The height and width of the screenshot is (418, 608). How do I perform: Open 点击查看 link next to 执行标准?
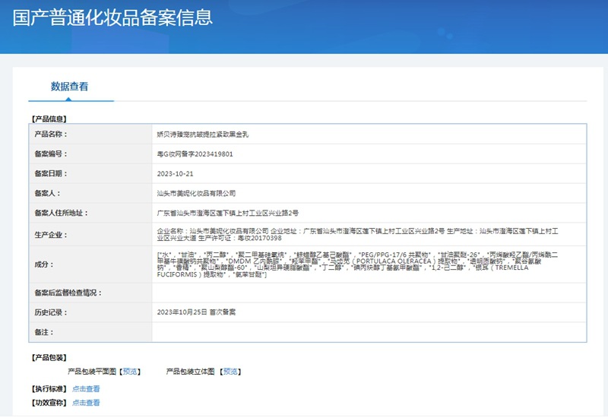[x=86, y=388]
